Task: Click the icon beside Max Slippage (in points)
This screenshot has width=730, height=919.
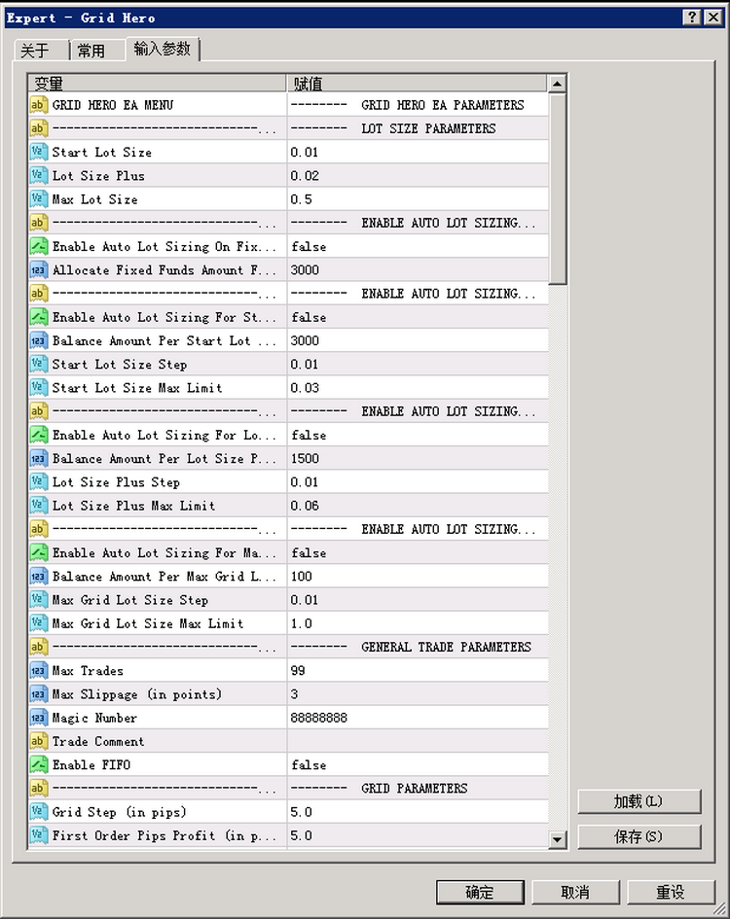Action: pyautogui.click(x=38, y=694)
